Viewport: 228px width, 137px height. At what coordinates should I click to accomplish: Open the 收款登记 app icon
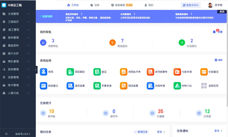point(43,86)
